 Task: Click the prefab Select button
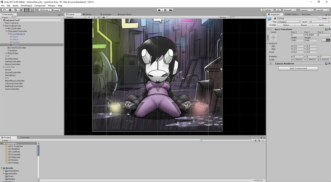(286, 25)
